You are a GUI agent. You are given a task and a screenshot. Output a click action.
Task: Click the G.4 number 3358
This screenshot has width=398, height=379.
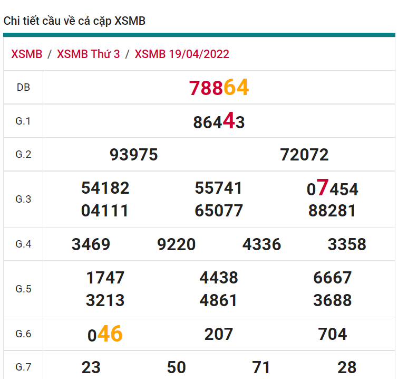point(347,244)
